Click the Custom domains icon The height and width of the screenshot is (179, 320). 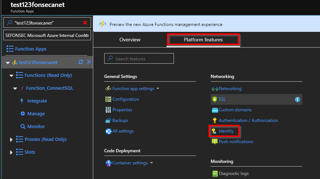tap(215, 110)
